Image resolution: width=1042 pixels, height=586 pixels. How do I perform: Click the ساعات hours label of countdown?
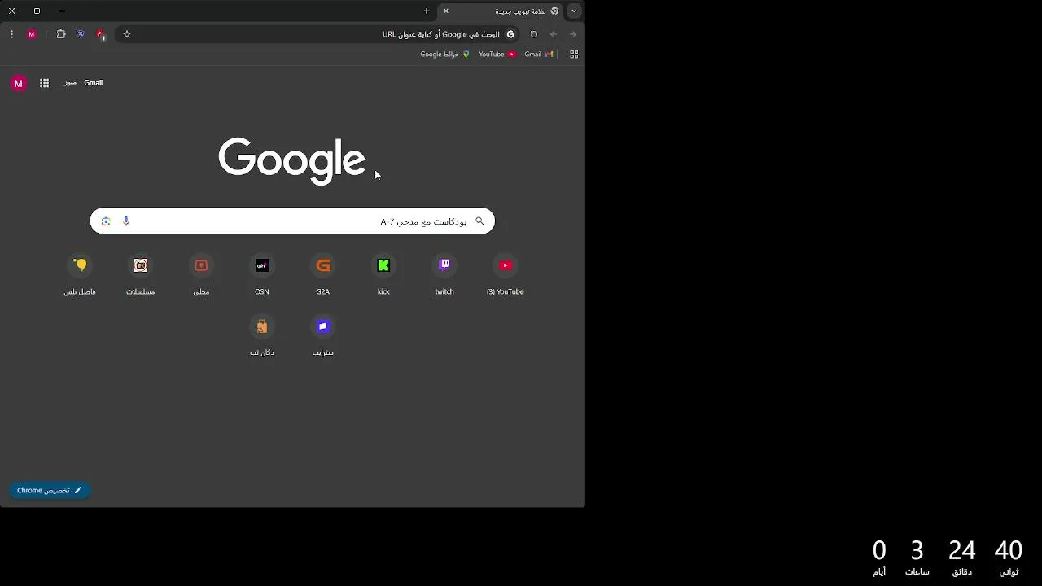917,572
